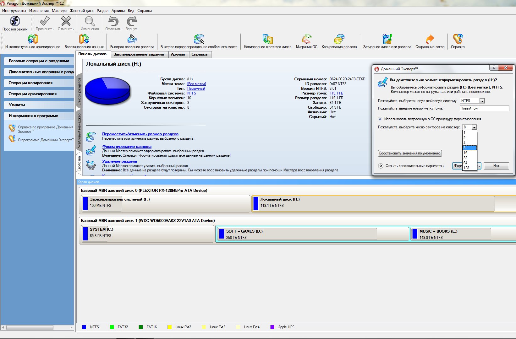Collapse Информация о программе sidebar section

tap(39, 116)
